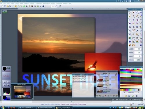Click the highlighted Load Image history entry
145x109 pixels.
[x=83, y=82]
